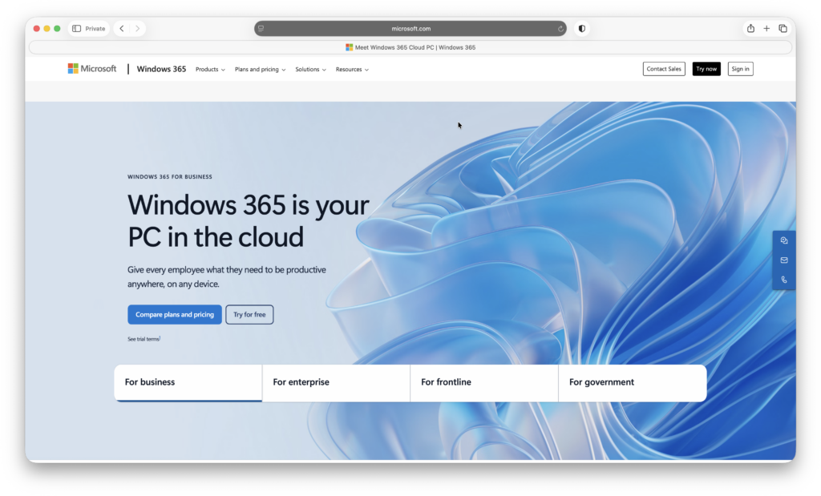Open the Plans and pricing dropdown
Image resolution: width=821 pixels, height=496 pixels.
[x=260, y=70]
